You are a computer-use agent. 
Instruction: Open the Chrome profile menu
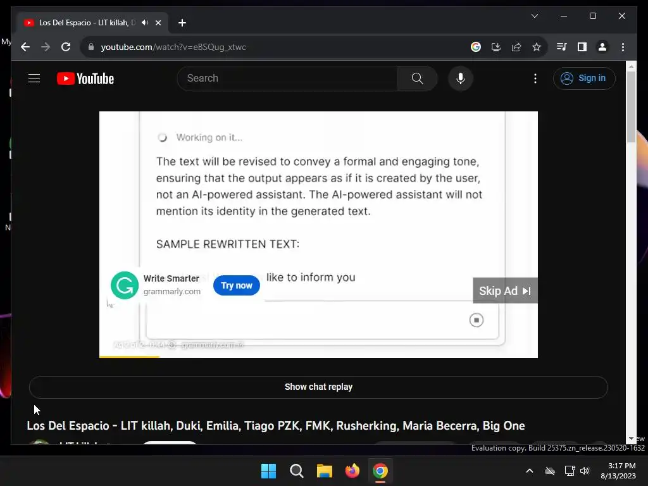click(x=602, y=47)
